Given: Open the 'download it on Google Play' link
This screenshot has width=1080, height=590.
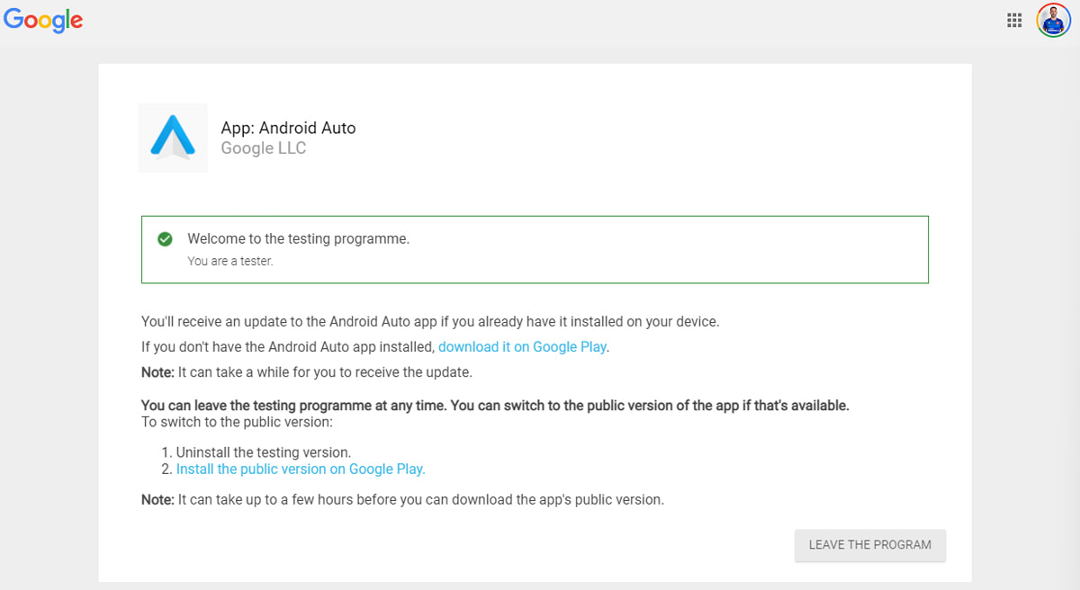Looking at the screenshot, I should [x=522, y=347].
